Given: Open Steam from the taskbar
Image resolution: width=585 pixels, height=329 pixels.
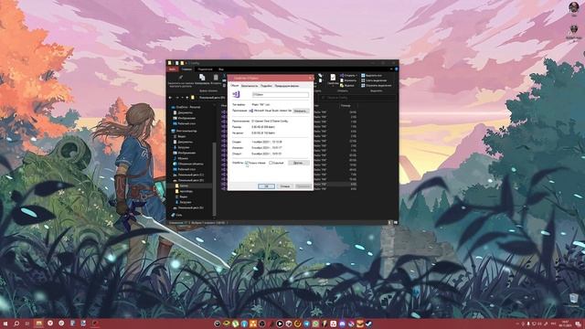Looking at the screenshot, I should pyautogui.click(x=368, y=324).
